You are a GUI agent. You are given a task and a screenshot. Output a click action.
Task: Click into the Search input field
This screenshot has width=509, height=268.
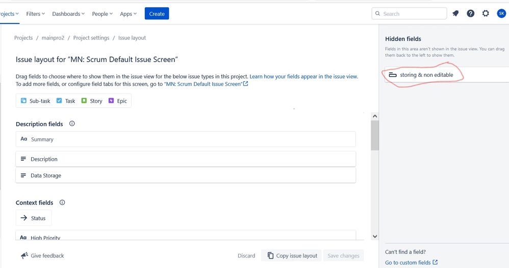[410, 14]
